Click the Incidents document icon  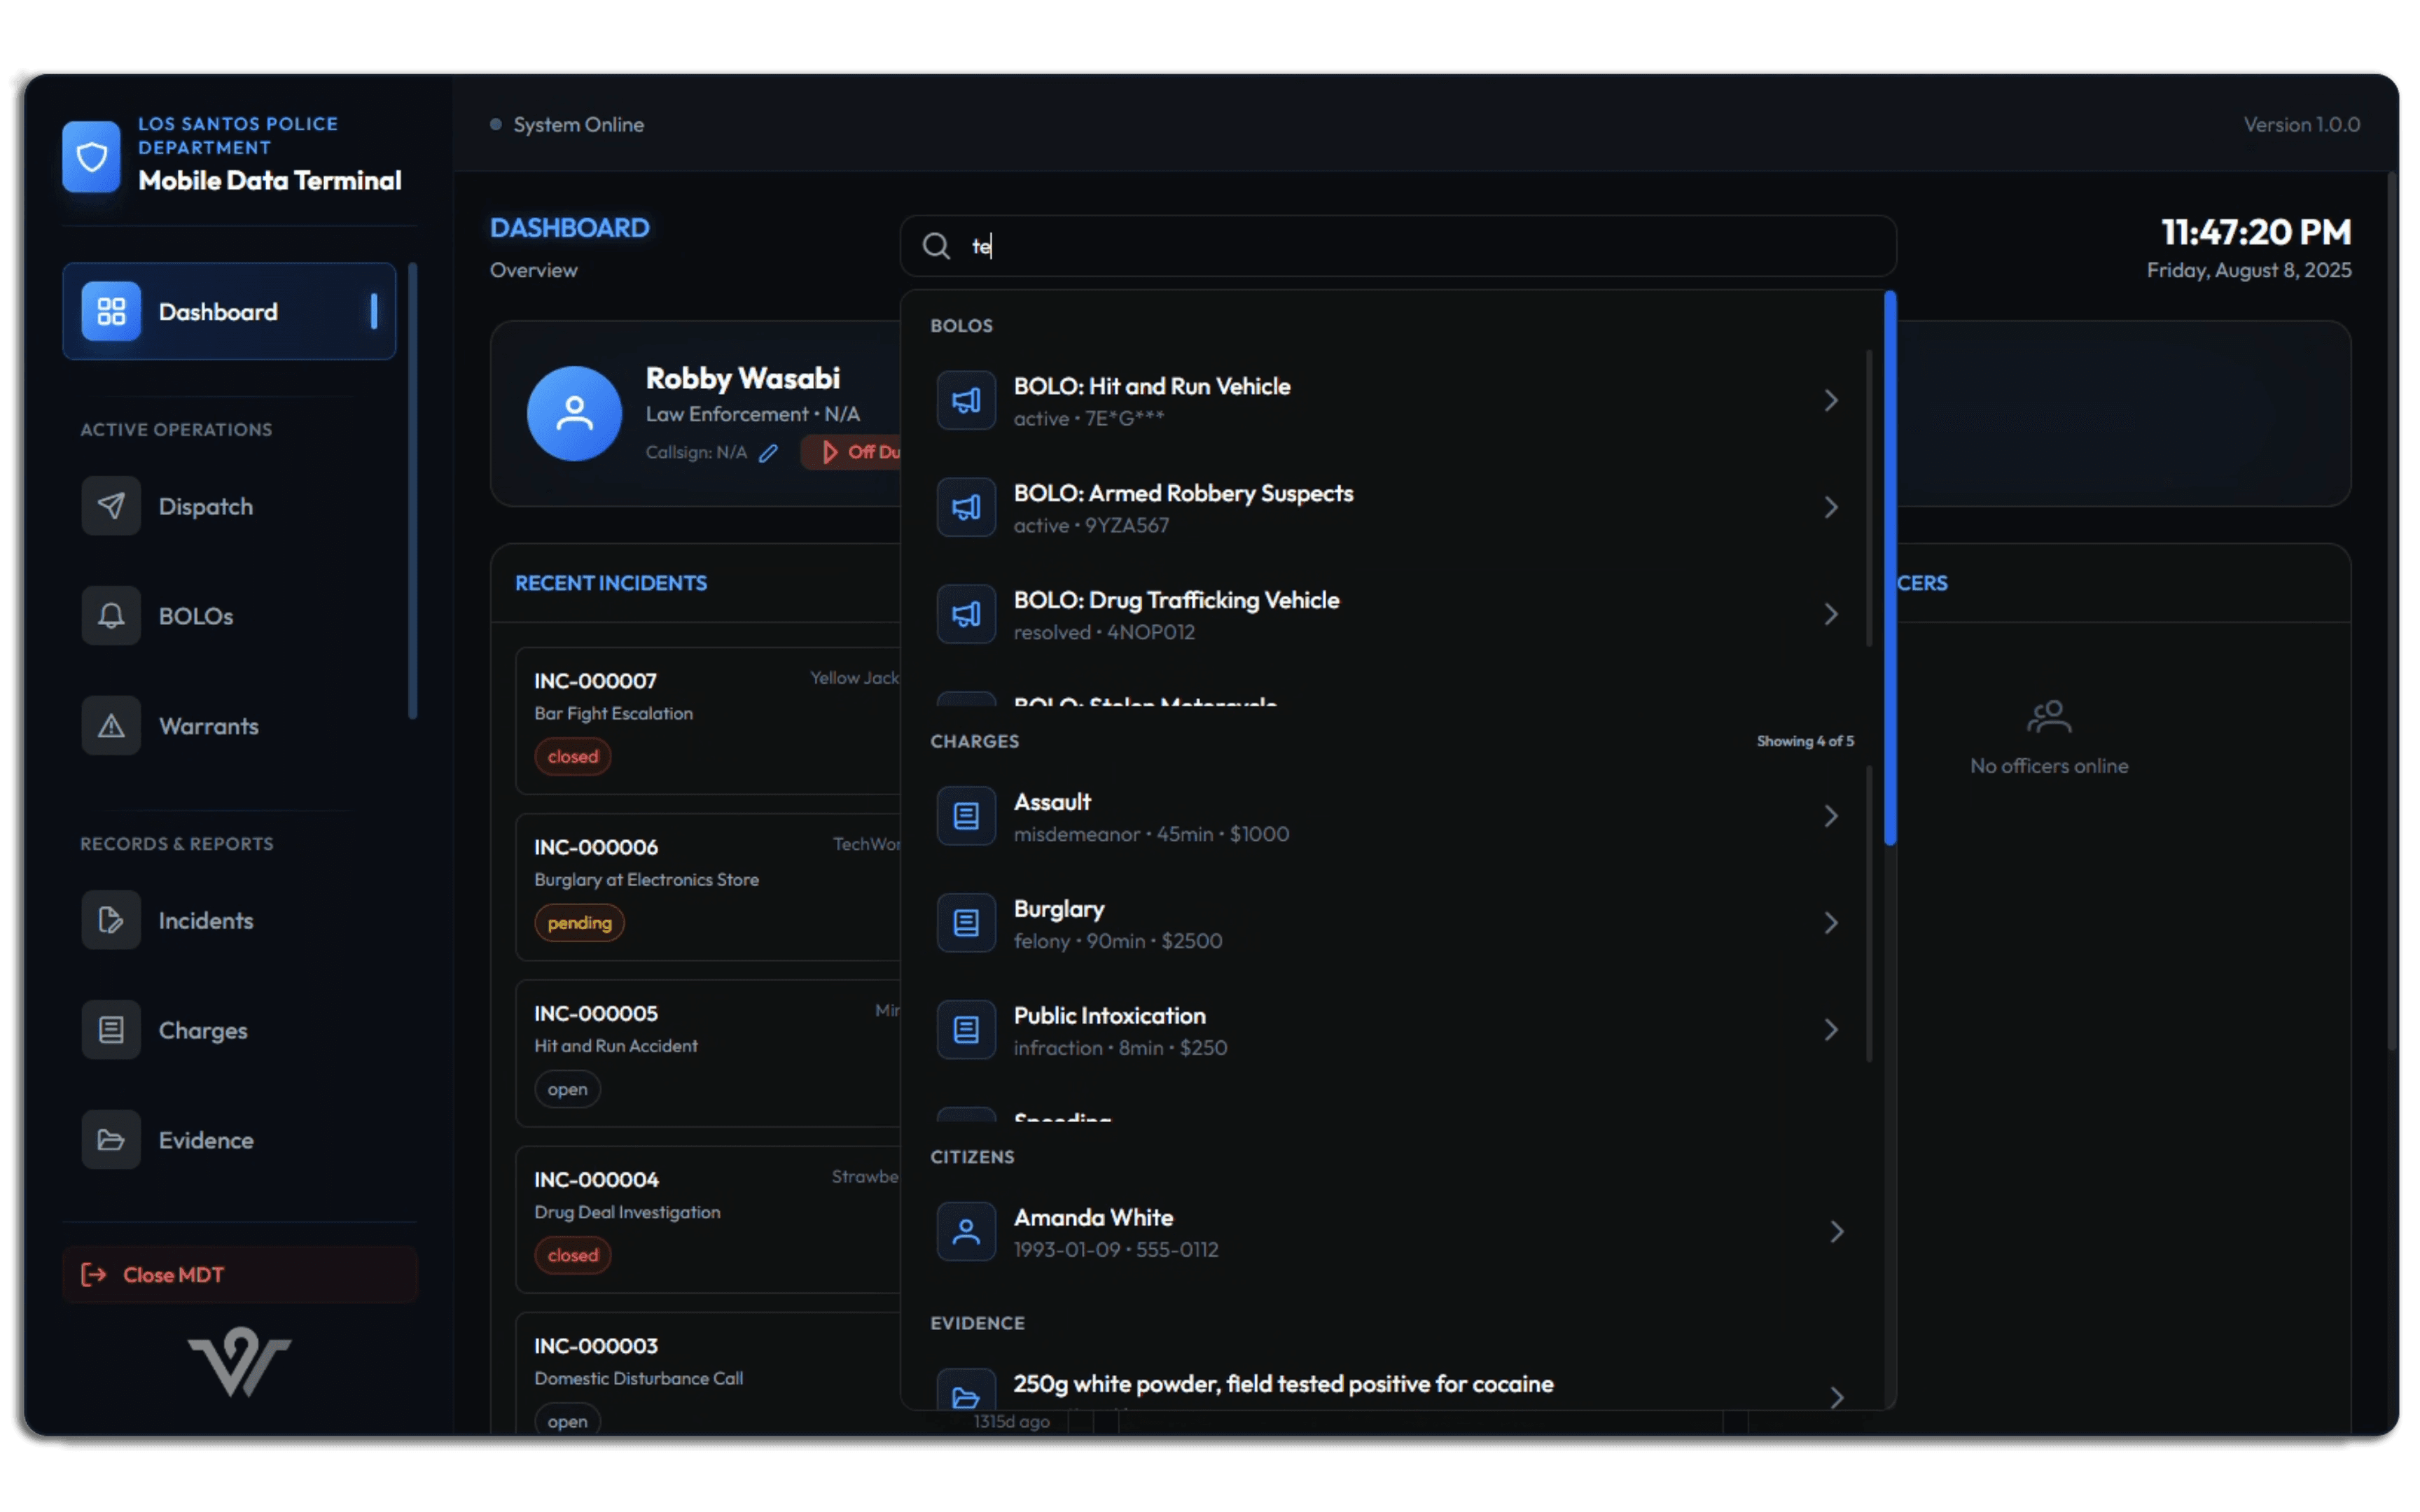pyautogui.click(x=111, y=920)
